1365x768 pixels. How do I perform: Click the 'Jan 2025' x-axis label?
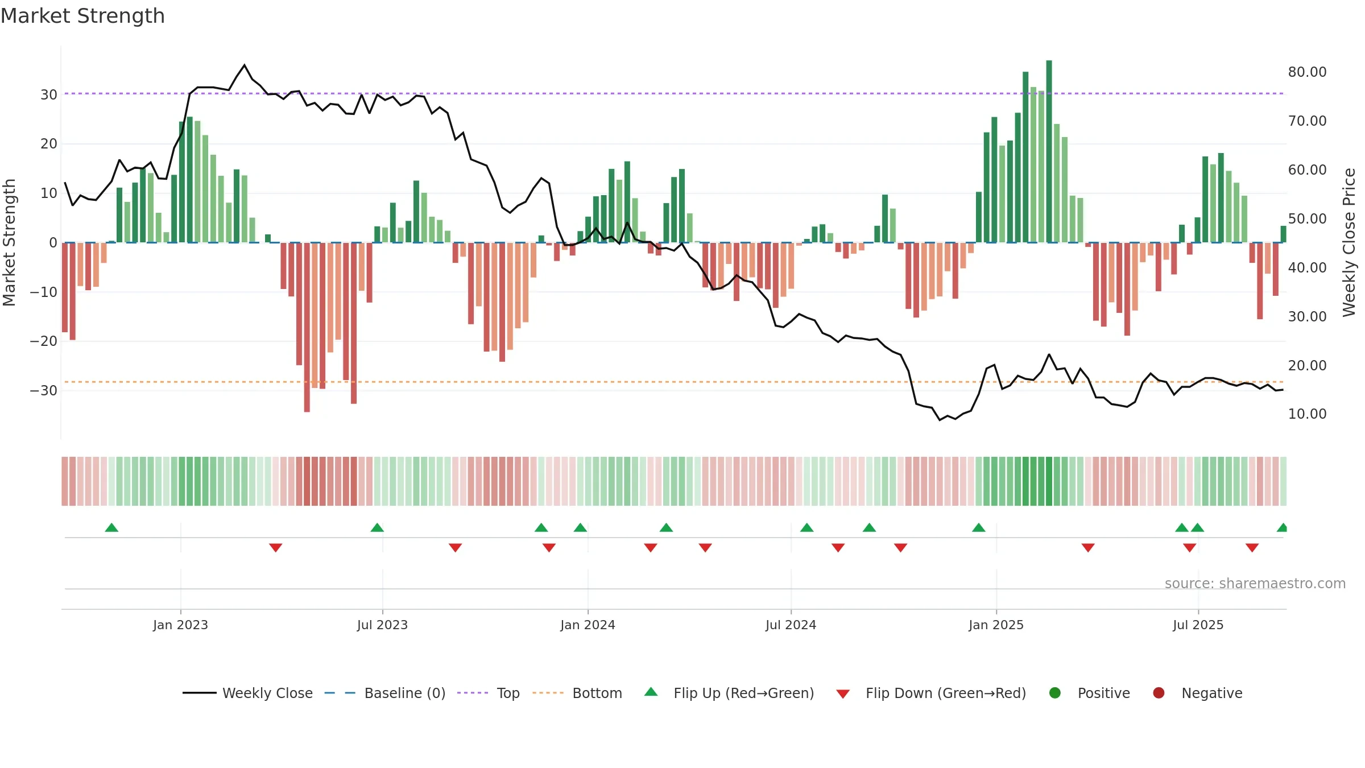[996, 625]
